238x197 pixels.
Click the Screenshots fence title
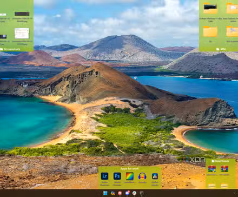[10, 49]
